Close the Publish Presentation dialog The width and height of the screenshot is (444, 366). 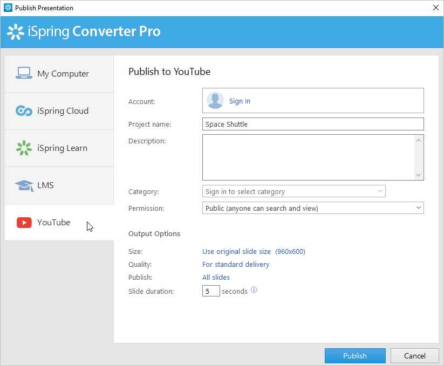coord(436,8)
